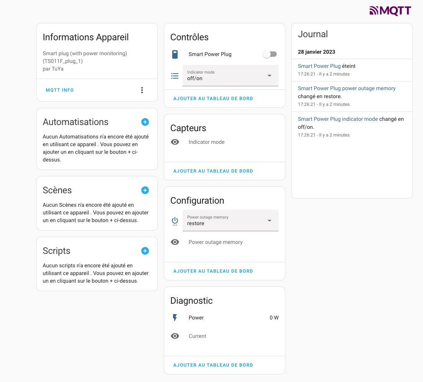Click eye icon beside Power outage memory

click(175, 242)
